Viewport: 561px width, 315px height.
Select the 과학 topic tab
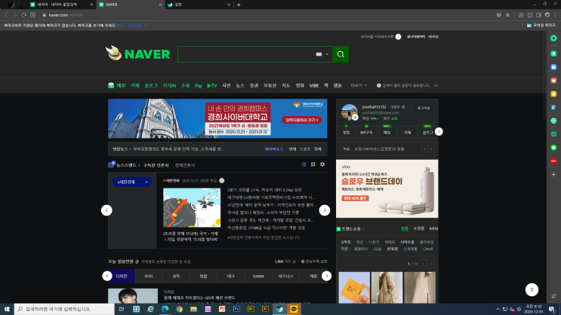point(176,276)
